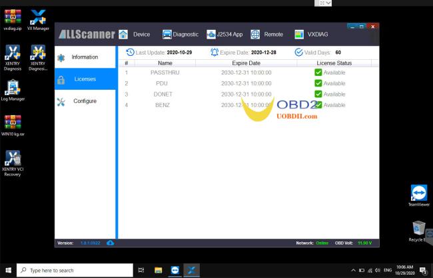The image size is (433, 278).
Task: Click the Log Manager desktop icon
Action: tap(13, 90)
